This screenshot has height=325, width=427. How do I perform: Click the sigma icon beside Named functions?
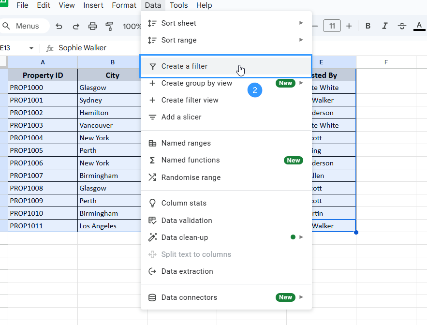[152, 160]
